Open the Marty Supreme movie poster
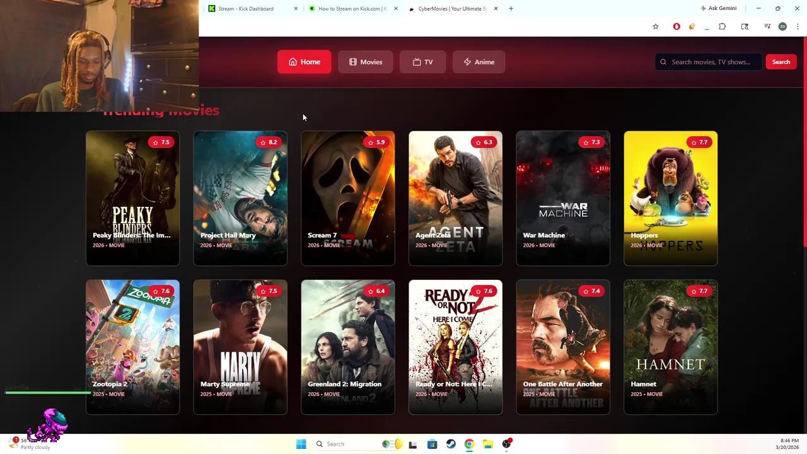807x454 pixels. (x=240, y=347)
